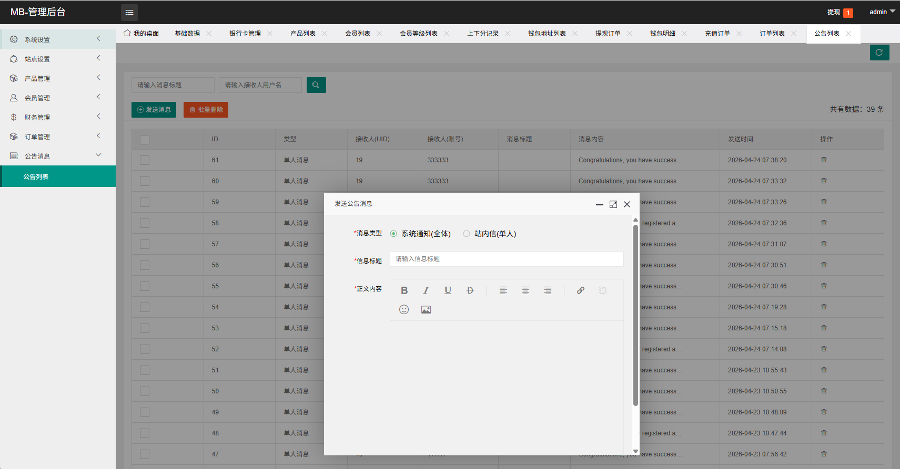Insert an emoji in the editor

tap(404, 310)
